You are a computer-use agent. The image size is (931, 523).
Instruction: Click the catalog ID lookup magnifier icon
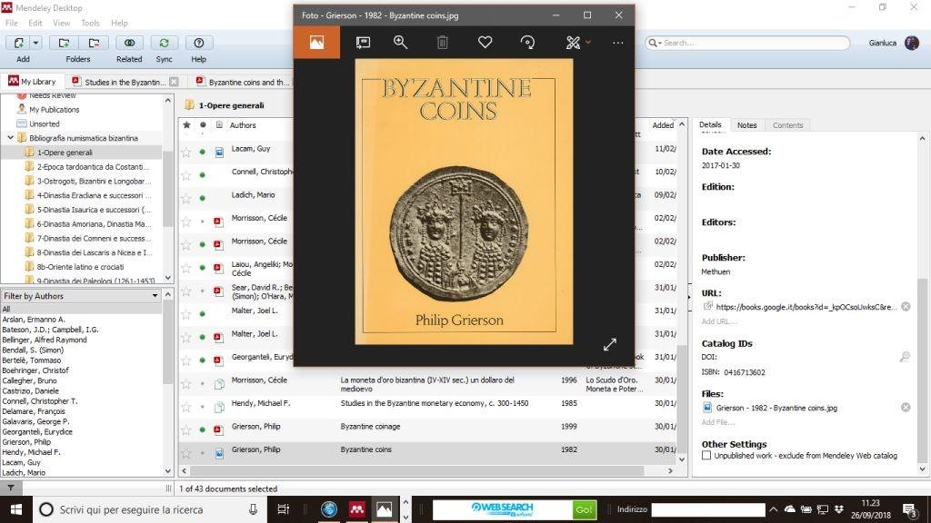[905, 357]
